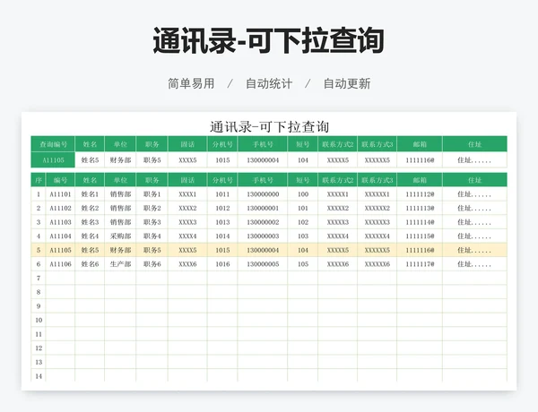Screen dimensions: 538x412
Task: Select extension number 1011
Action: pyautogui.click(x=222, y=194)
